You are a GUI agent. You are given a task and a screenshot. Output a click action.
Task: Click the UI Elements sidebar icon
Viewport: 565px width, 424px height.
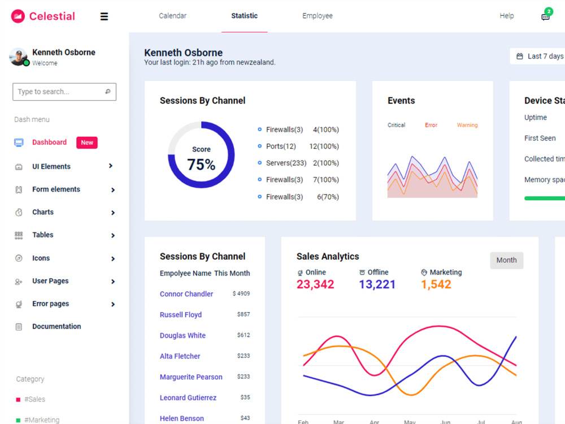tap(19, 167)
